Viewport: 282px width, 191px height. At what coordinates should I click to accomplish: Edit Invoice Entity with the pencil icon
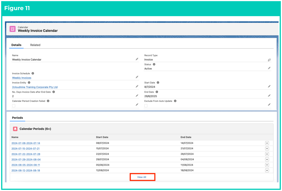137,86
